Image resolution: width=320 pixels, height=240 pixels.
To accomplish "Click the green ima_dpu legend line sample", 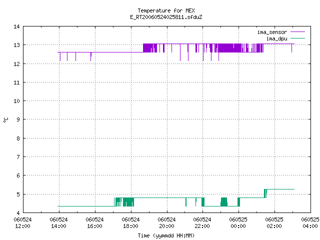I will click(297, 38).
